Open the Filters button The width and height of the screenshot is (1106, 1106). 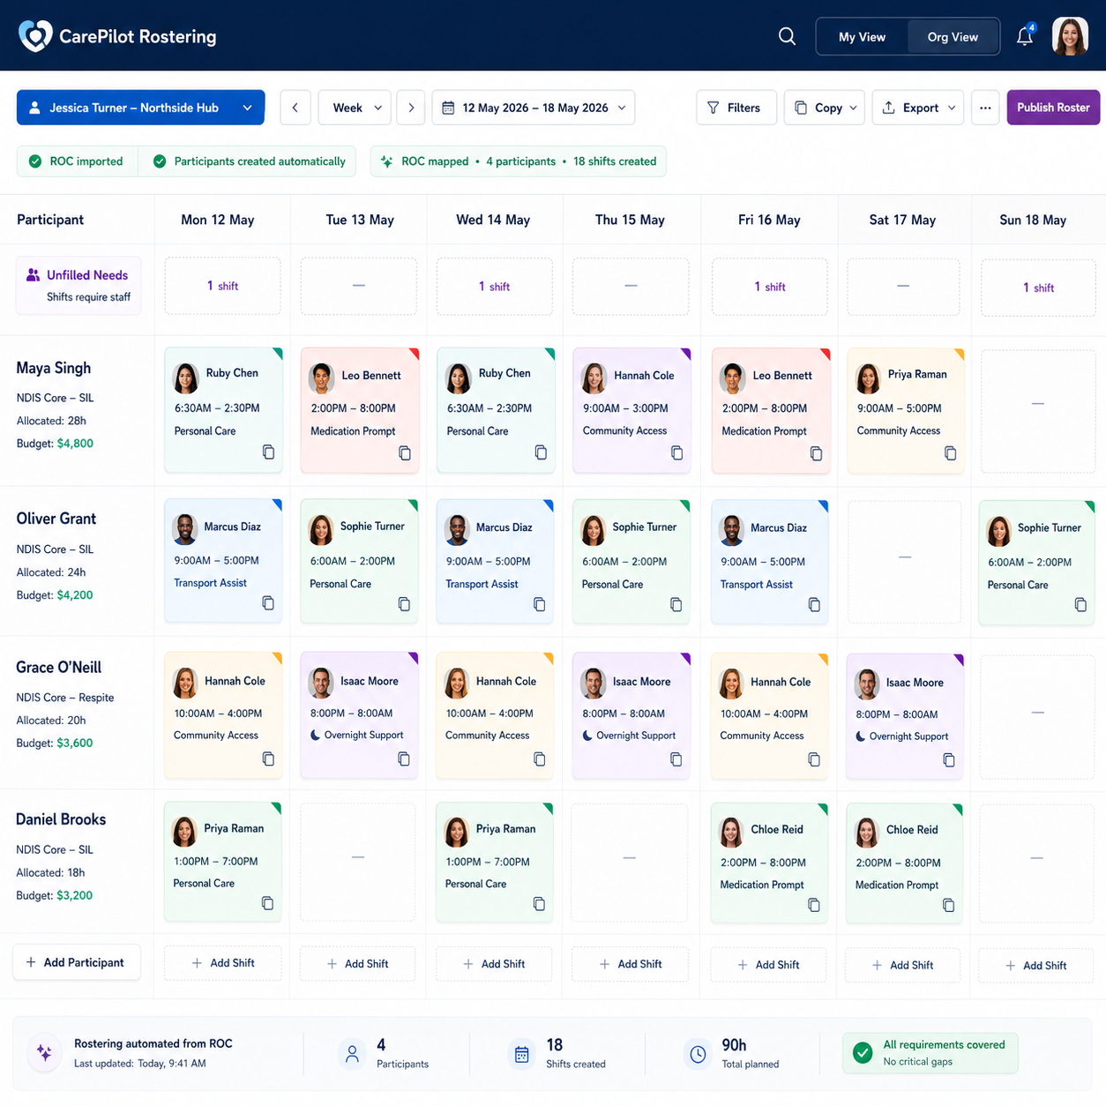coord(736,108)
